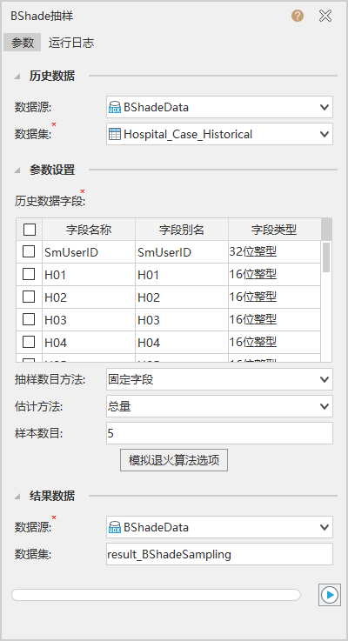348x641 pixels.
Task: Click the BShadeData datasource icon under 历史数据
Action: pyautogui.click(x=115, y=108)
